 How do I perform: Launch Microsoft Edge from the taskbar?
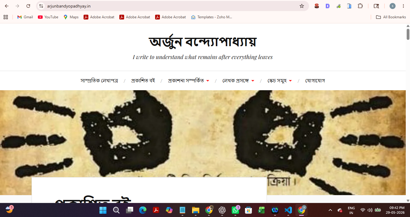pyautogui.click(x=143, y=210)
